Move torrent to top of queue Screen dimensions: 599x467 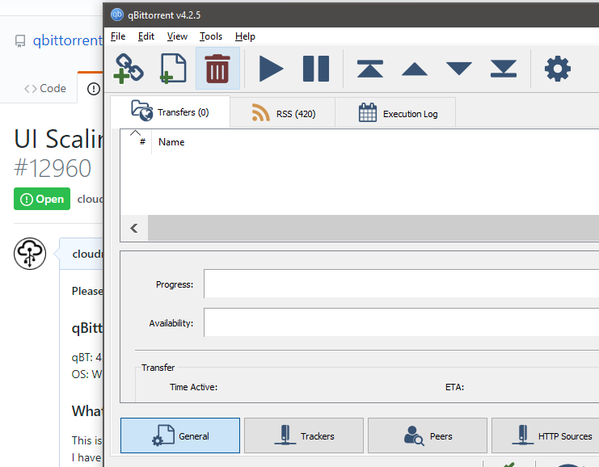tap(369, 69)
